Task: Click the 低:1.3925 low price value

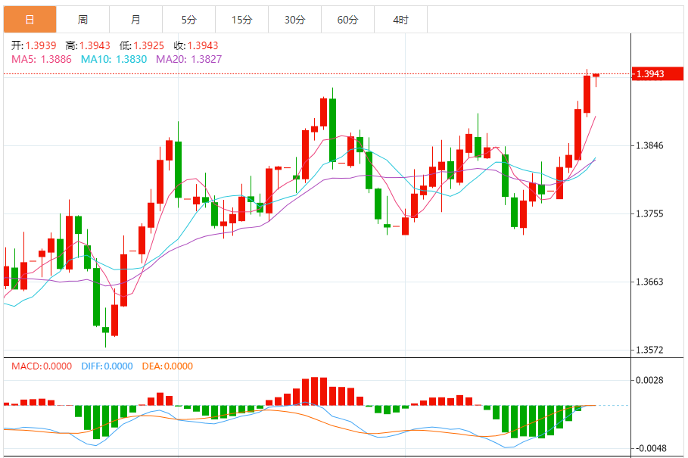Action: 142,45
